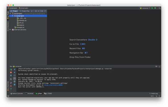Viewport: 168px width, 107px height.
Task: Click the Debug bug icon in the top toolbar
Action: (155, 8)
